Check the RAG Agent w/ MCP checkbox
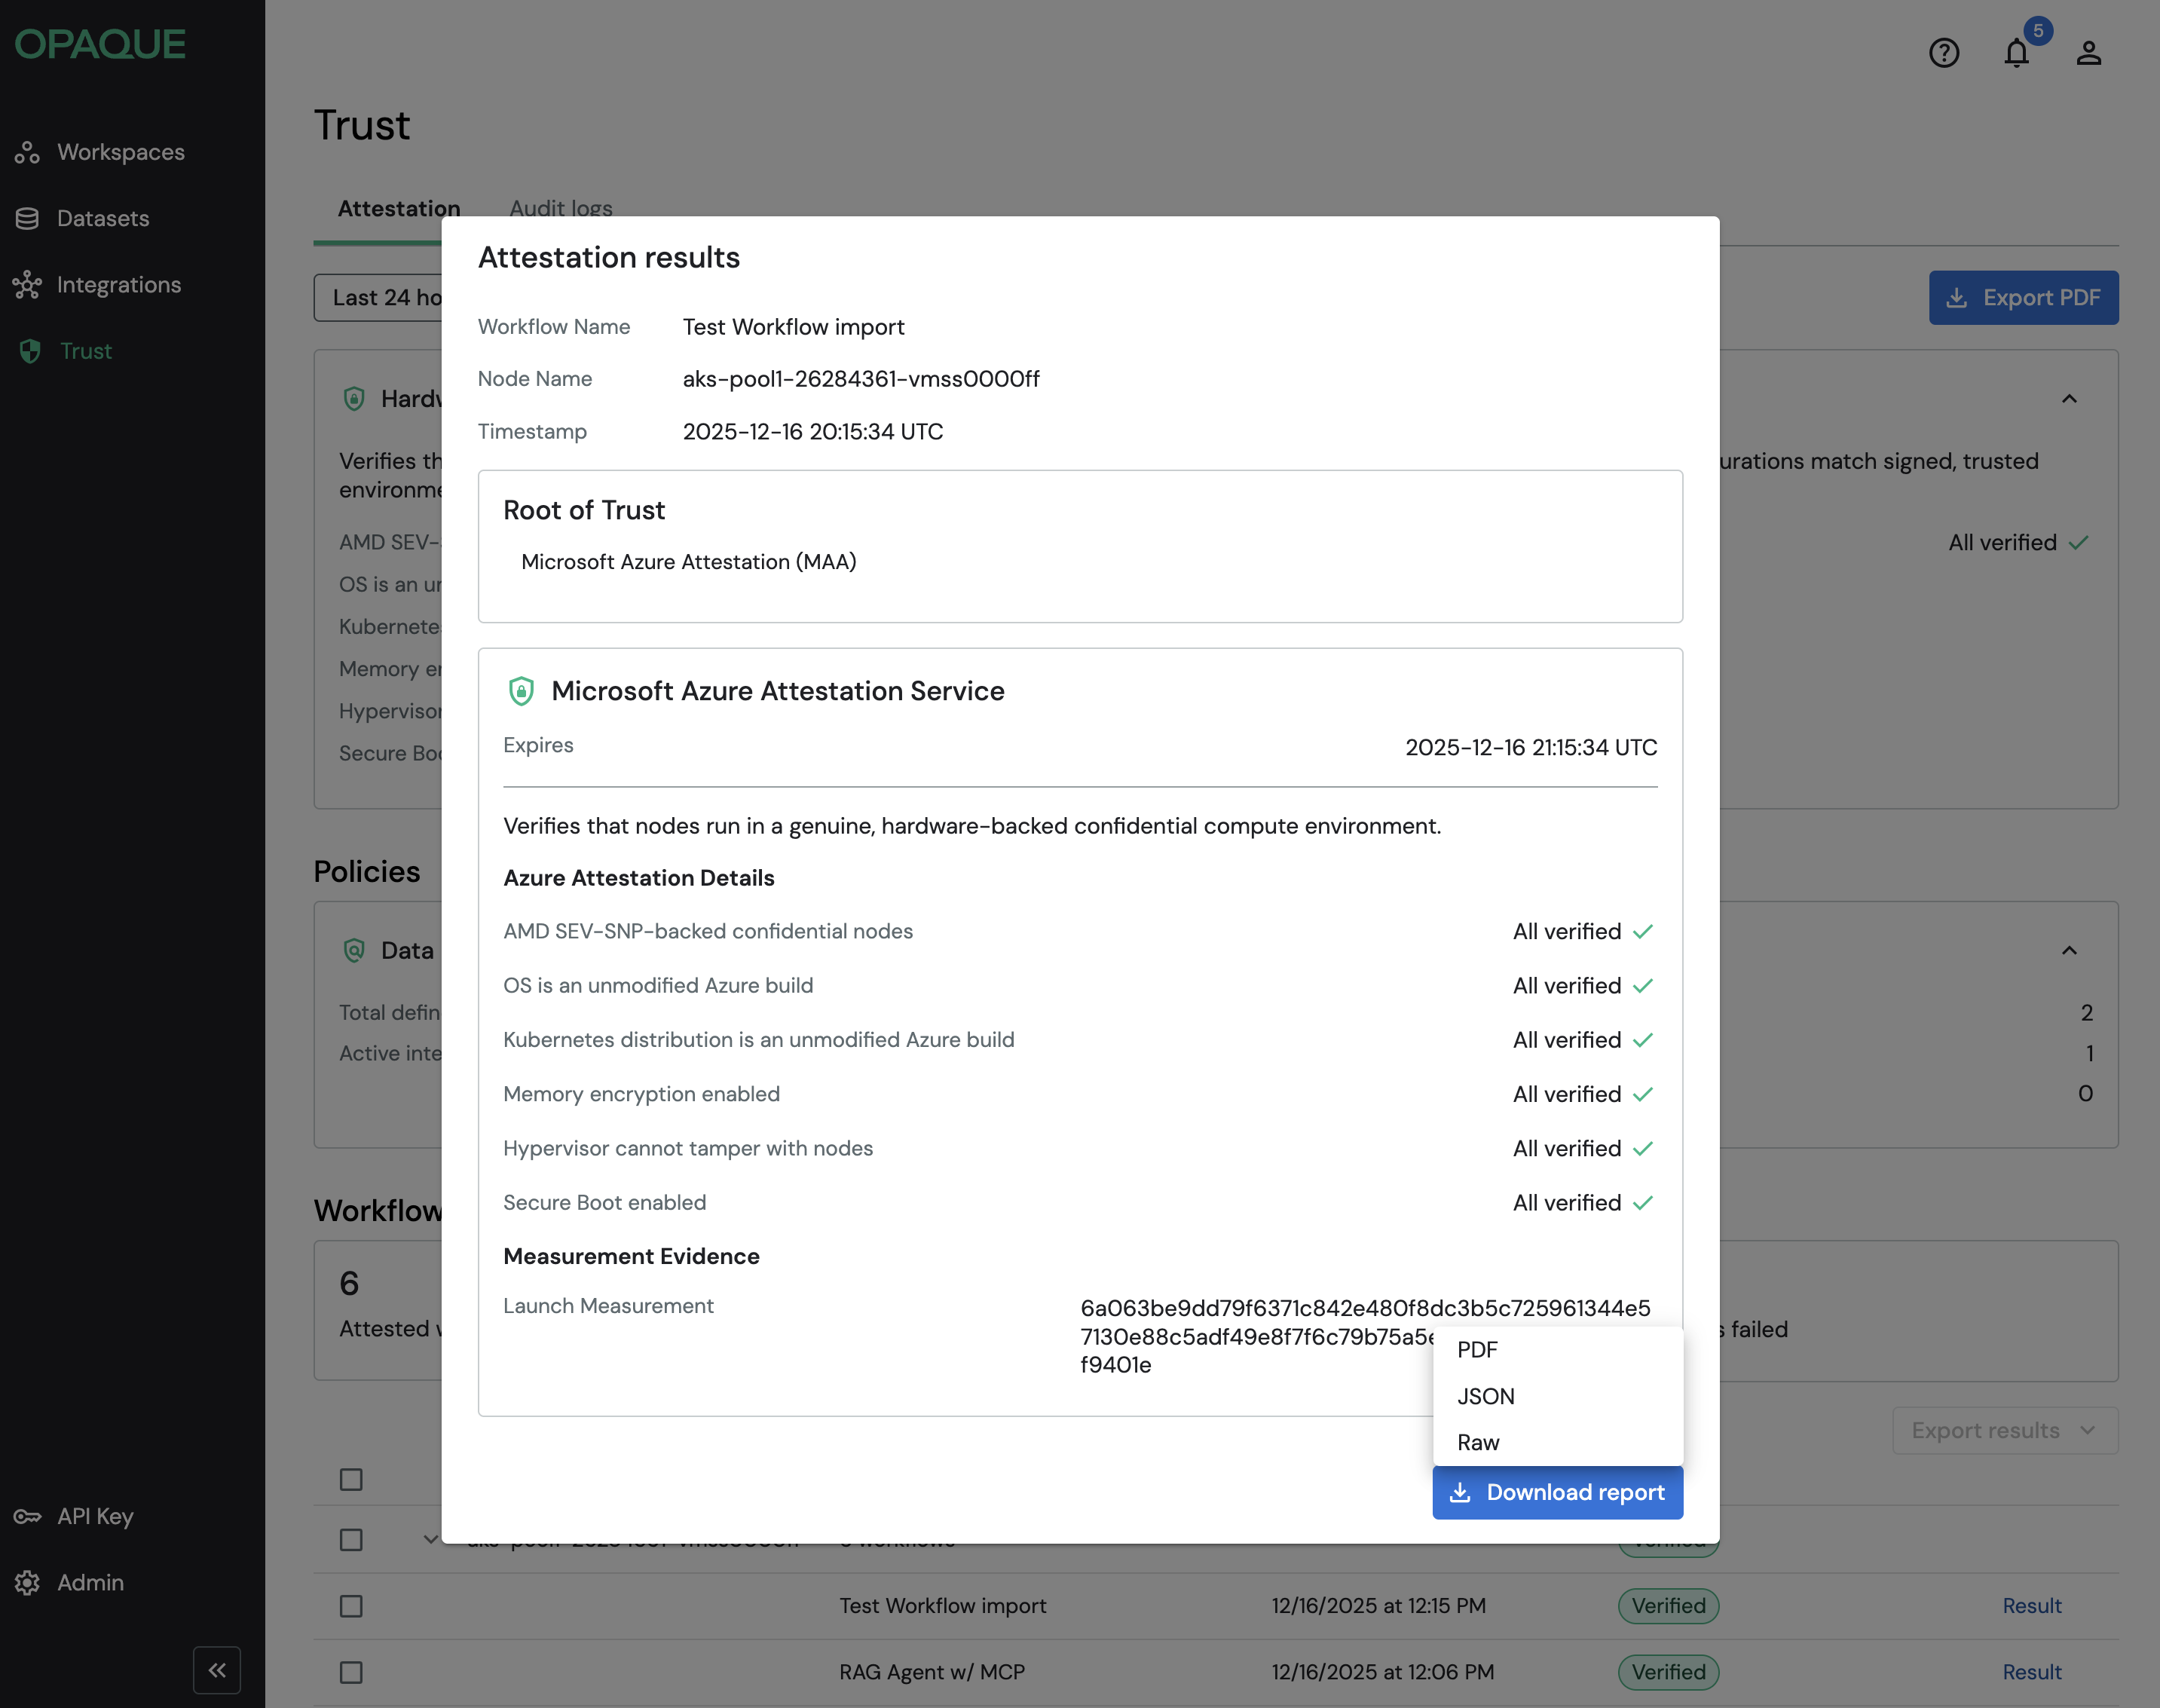2160x1708 pixels. click(351, 1672)
